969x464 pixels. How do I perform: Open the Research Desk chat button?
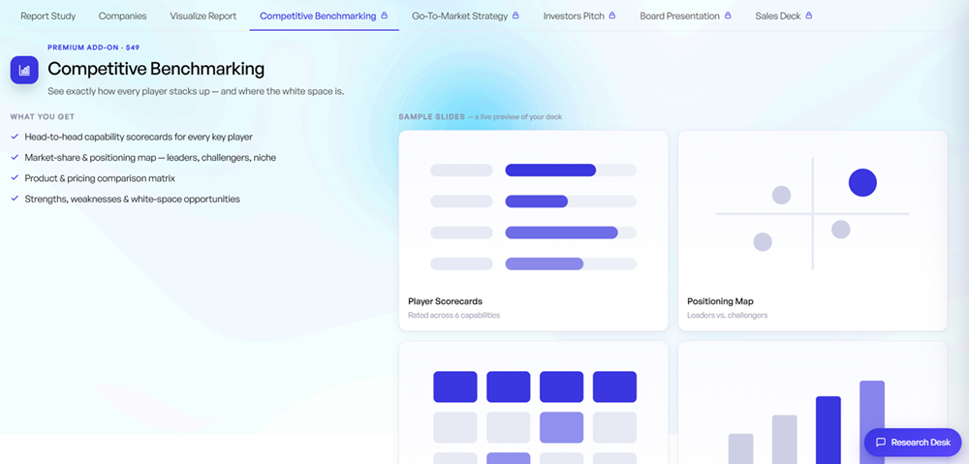click(x=913, y=443)
